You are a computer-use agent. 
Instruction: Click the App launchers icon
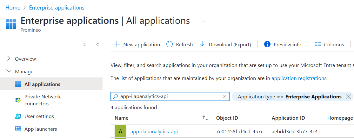(18, 129)
